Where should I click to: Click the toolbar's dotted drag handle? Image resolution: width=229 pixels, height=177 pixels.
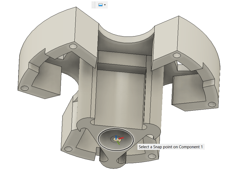(93, 5)
